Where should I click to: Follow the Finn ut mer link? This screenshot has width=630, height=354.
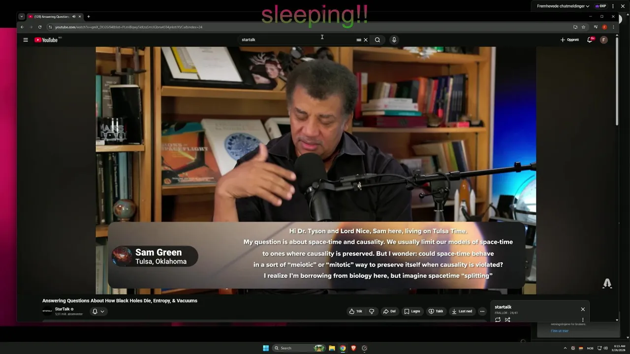[x=559, y=331]
